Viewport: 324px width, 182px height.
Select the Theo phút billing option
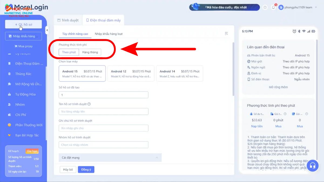coord(69,52)
